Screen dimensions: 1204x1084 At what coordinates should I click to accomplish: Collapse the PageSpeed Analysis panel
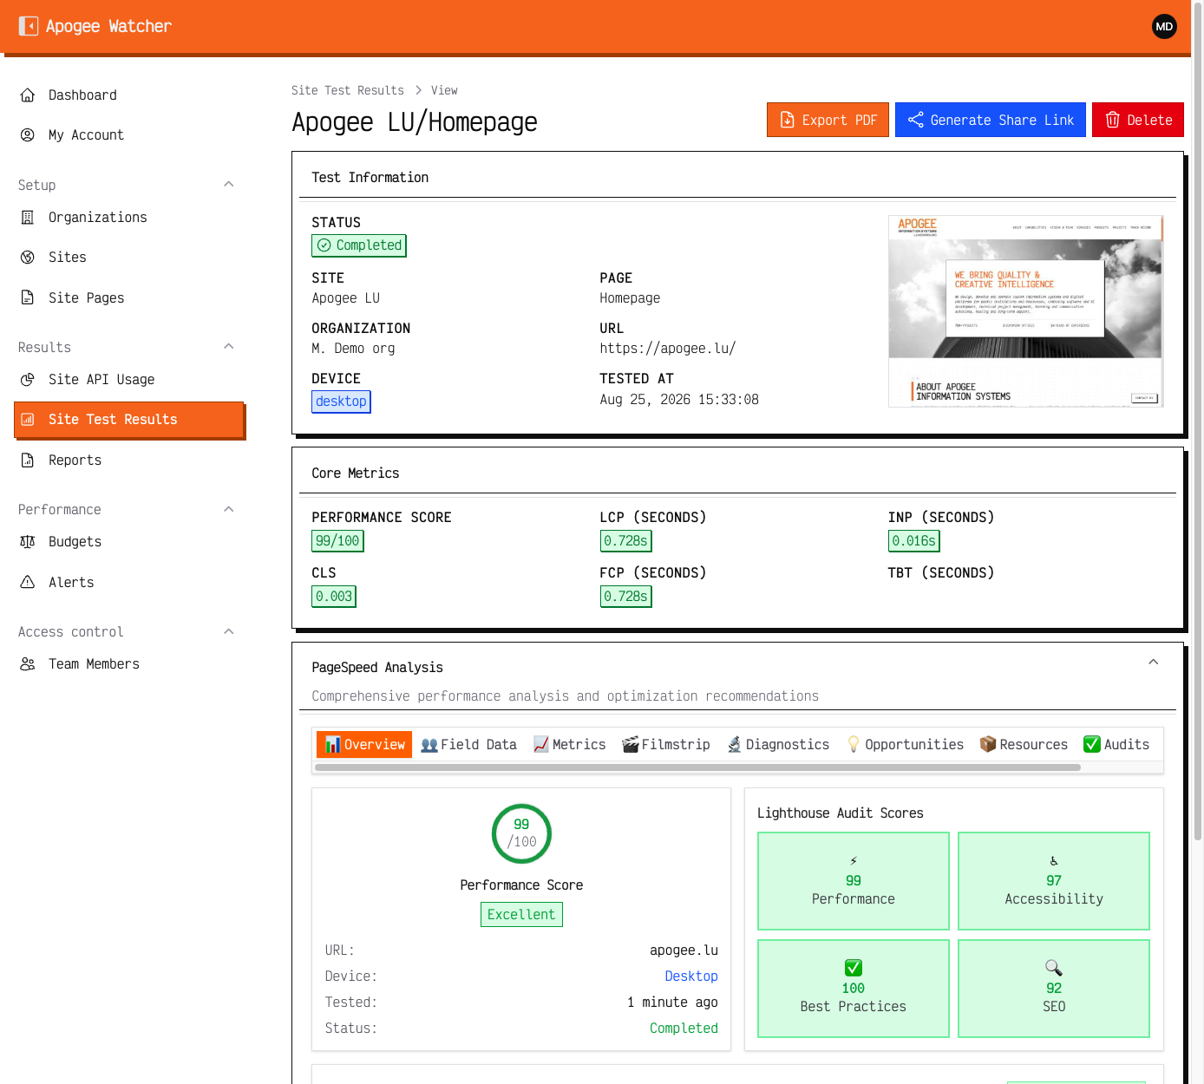1154,663
